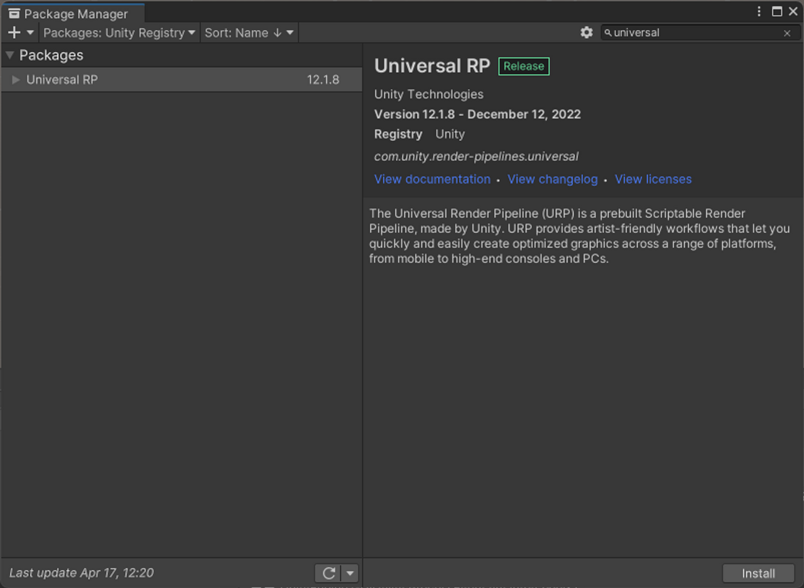The height and width of the screenshot is (588, 804).
Task: Install the Universal RP package
Action: 758,574
